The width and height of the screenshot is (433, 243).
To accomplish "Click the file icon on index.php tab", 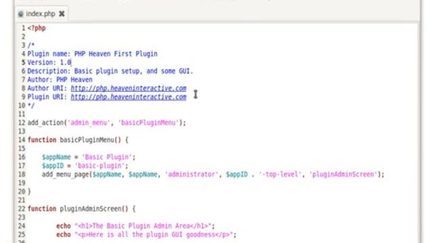I will click(20, 14).
